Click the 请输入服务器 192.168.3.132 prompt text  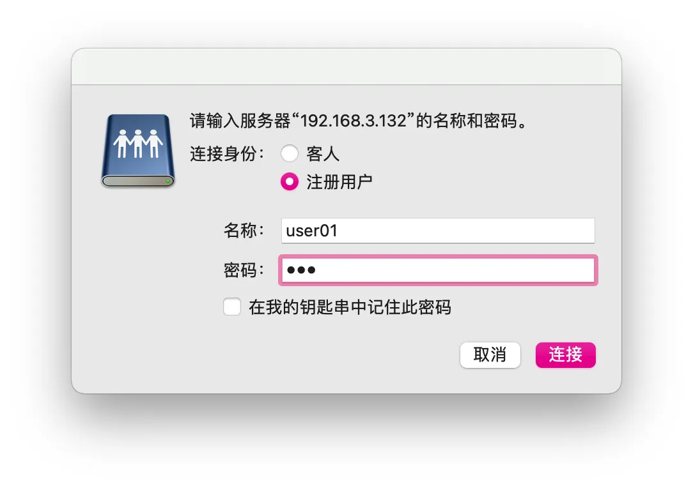tap(359, 121)
